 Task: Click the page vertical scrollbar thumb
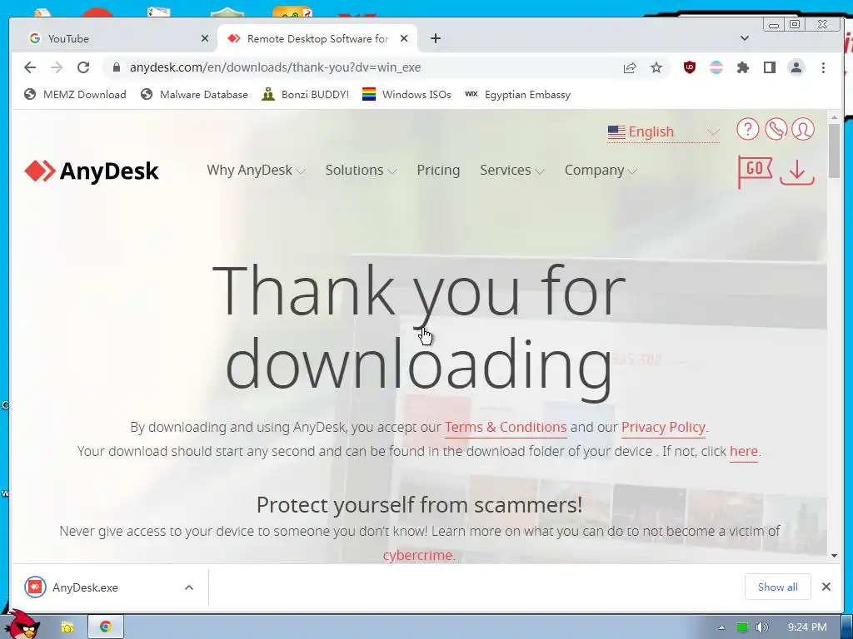[x=834, y=151]
